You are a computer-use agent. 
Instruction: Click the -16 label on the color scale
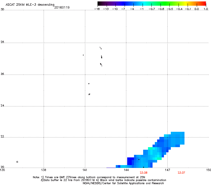(x=97, y=9)
